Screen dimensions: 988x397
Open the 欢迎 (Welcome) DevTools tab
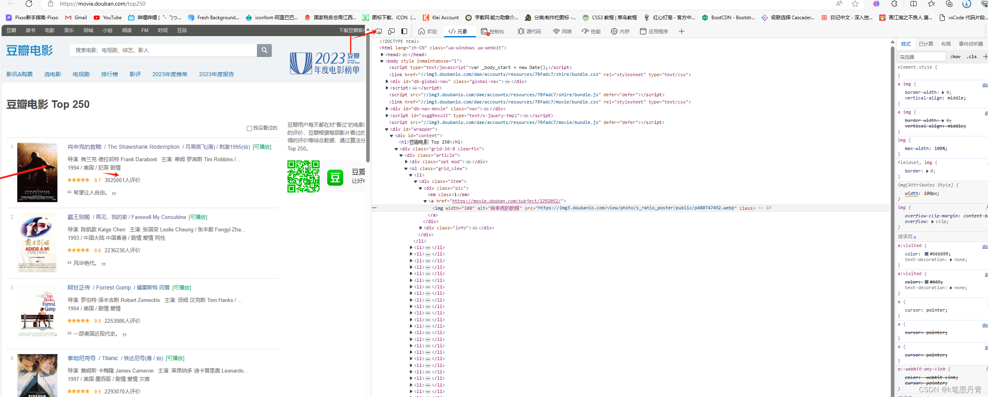coord(427,31)
